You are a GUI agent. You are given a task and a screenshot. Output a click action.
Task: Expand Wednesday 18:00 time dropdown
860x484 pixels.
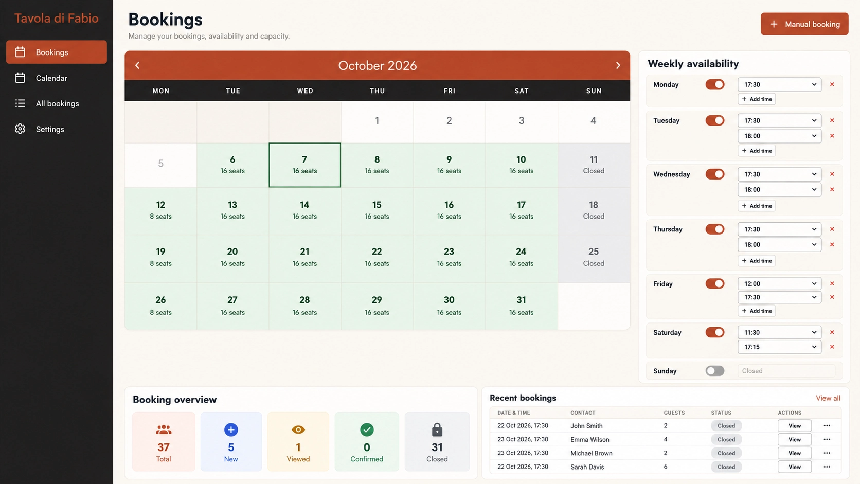click(779, 189)
